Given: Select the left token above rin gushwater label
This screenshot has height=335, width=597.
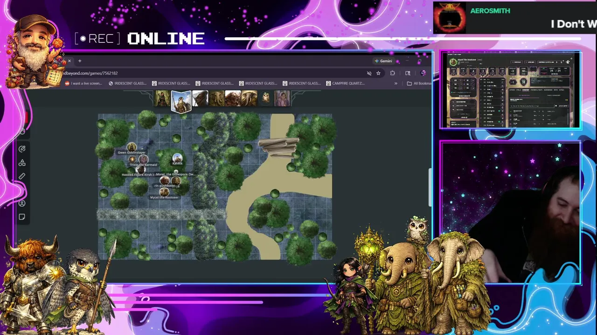Looking at the screenshot, I should point(165,181).
